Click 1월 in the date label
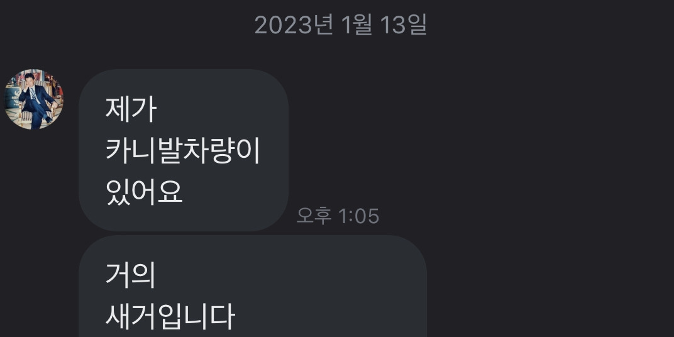The height and width of the screenshot is (337, 674). pyautogui.click(x=356, y=25)
